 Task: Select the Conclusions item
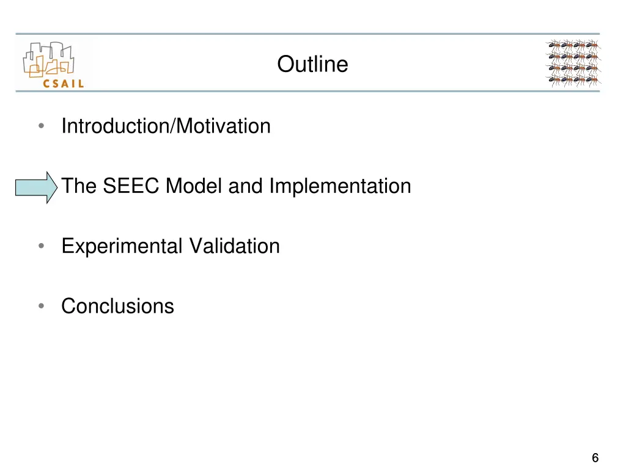click(x=118, y=306)
